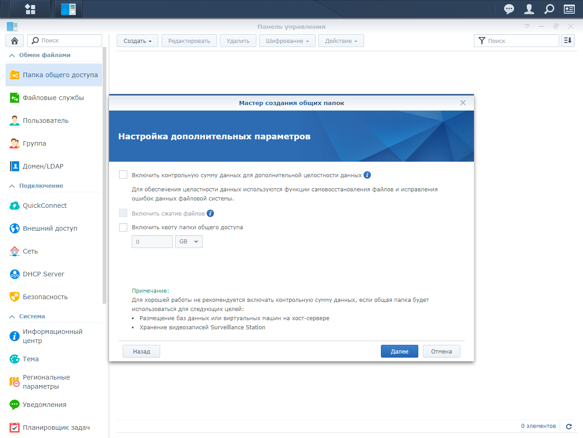This screenshot has width=583, height=438.
Task: Switch to Control Panel taskbar icon
Action: click(68, 9)
